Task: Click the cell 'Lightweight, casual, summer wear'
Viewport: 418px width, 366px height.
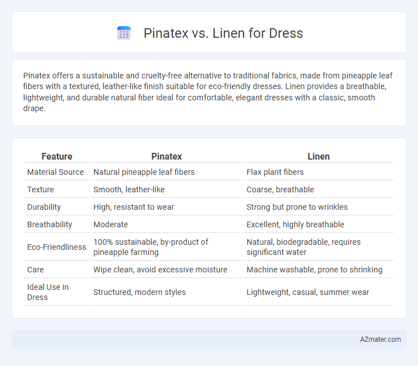Action: pos(308,292)
